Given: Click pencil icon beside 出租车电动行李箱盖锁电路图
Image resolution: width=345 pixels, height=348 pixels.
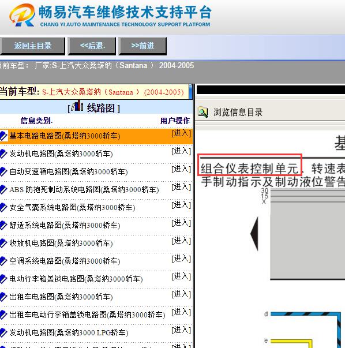Looking at the screenshot, I should [3, 315].
